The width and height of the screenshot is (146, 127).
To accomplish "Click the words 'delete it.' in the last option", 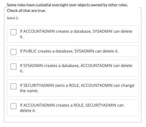I will 28,111.
